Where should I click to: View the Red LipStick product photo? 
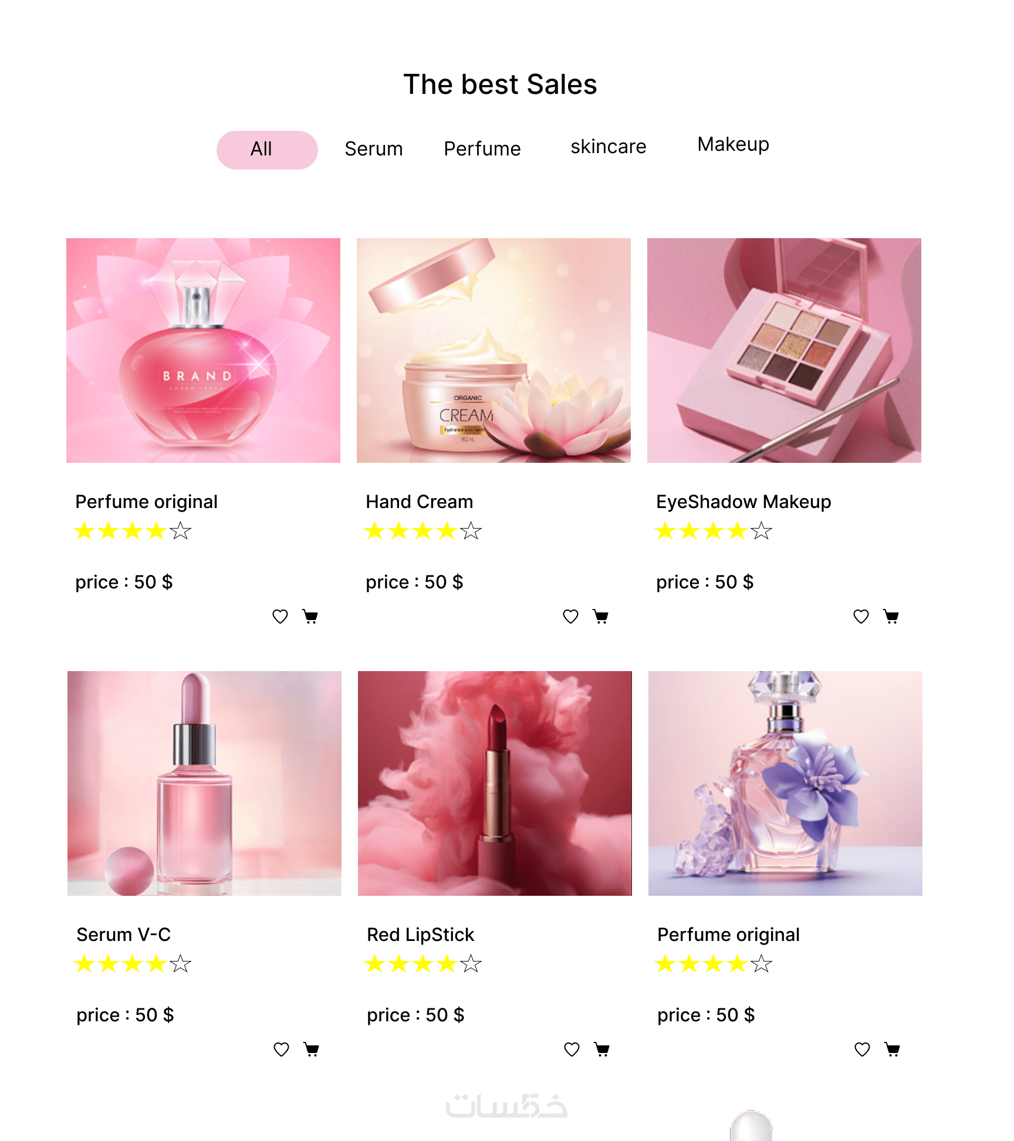pyautogui.click(x=495, y=783)
